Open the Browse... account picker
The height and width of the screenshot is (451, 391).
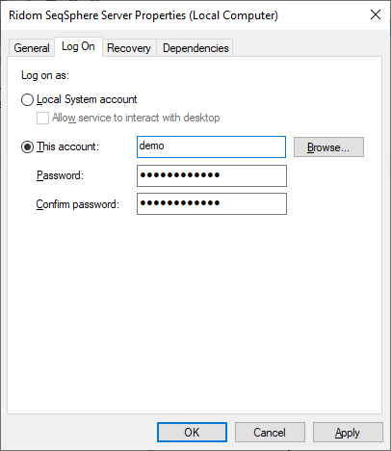(328, 147)
